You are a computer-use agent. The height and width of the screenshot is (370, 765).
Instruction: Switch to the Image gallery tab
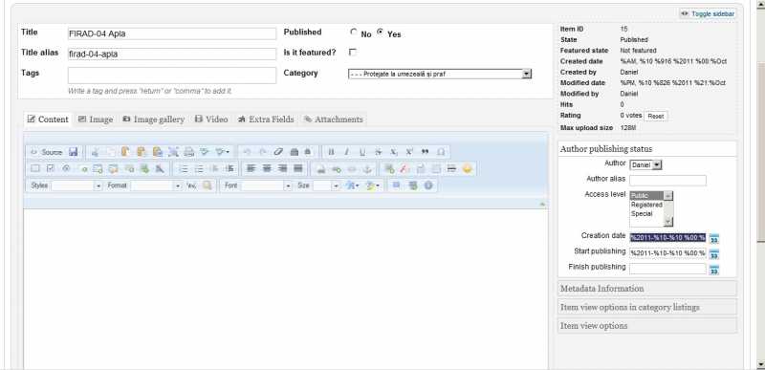[153, 120]
